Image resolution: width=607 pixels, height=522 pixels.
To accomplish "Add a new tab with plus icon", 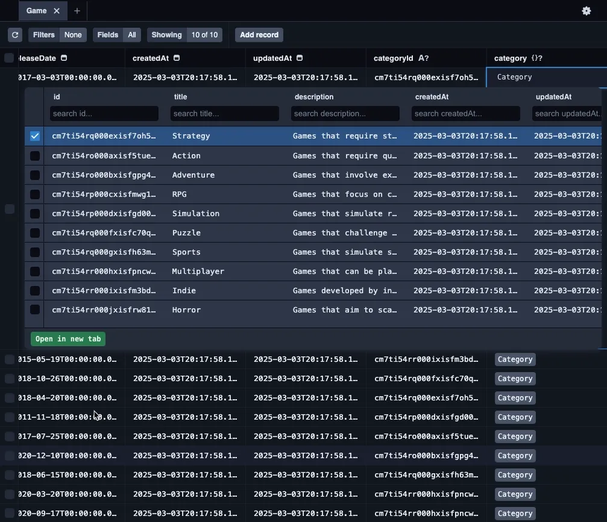I will [x=77, y=11].
